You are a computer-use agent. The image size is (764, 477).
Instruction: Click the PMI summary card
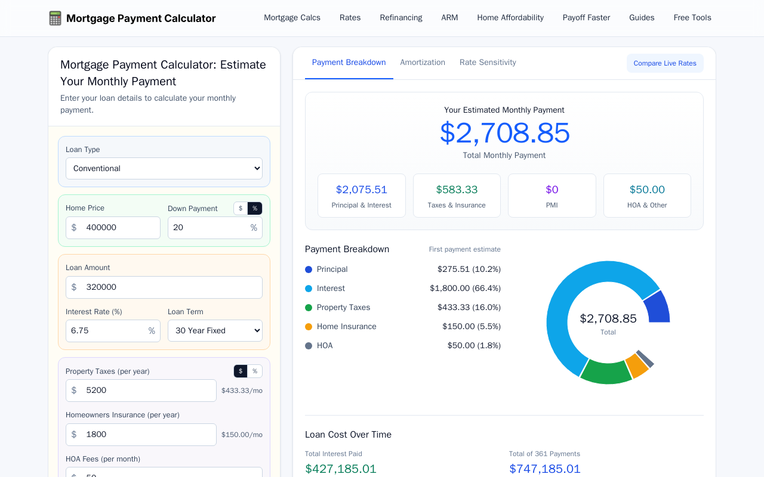click(552, 196)
